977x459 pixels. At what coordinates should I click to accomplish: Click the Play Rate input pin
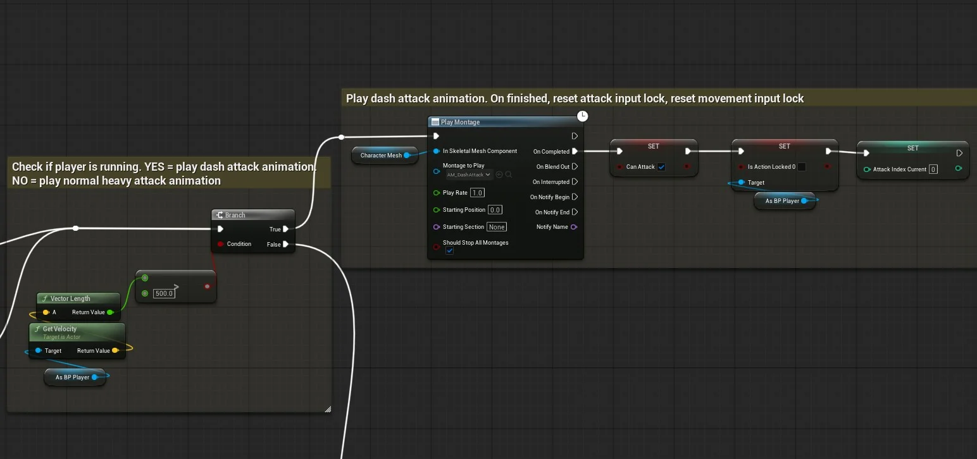(x=437, y=193)
